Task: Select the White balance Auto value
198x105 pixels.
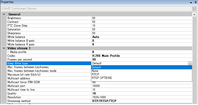Action: [x=141, y=37]
